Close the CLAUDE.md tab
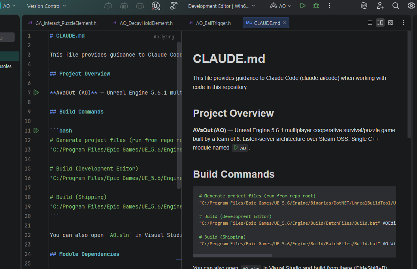417x269 pixels. pos(285,23)
